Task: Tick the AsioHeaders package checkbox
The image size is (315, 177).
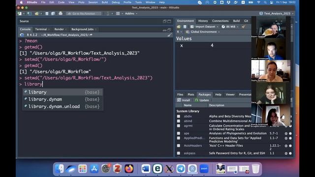Action: pyautogui.click(x=178, y=146)
